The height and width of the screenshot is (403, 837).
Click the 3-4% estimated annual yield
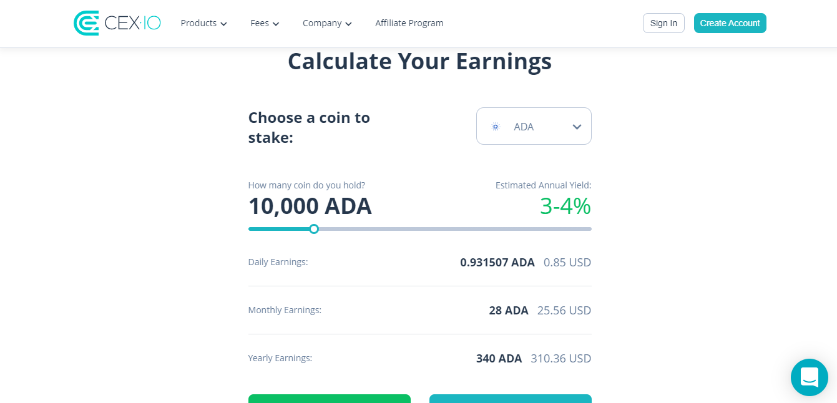coord(565,206)
